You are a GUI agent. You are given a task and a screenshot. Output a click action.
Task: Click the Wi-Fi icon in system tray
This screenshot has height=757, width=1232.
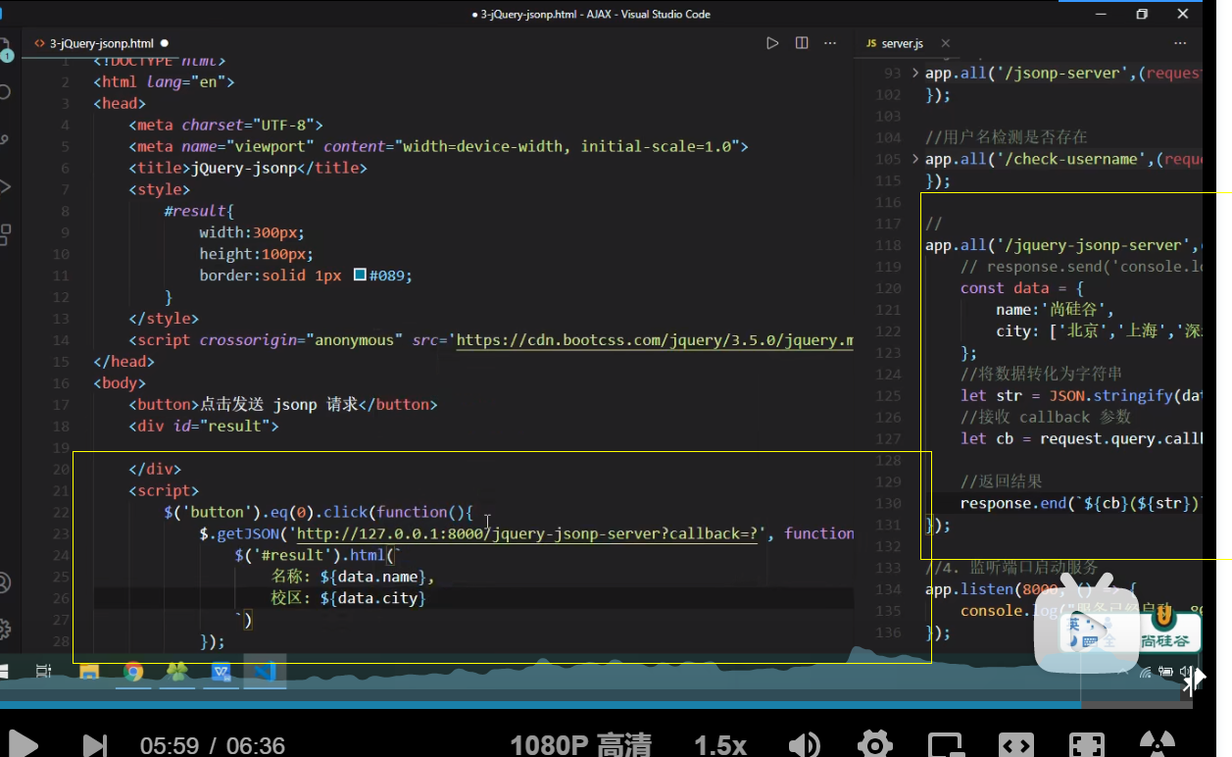[1146, 672]
